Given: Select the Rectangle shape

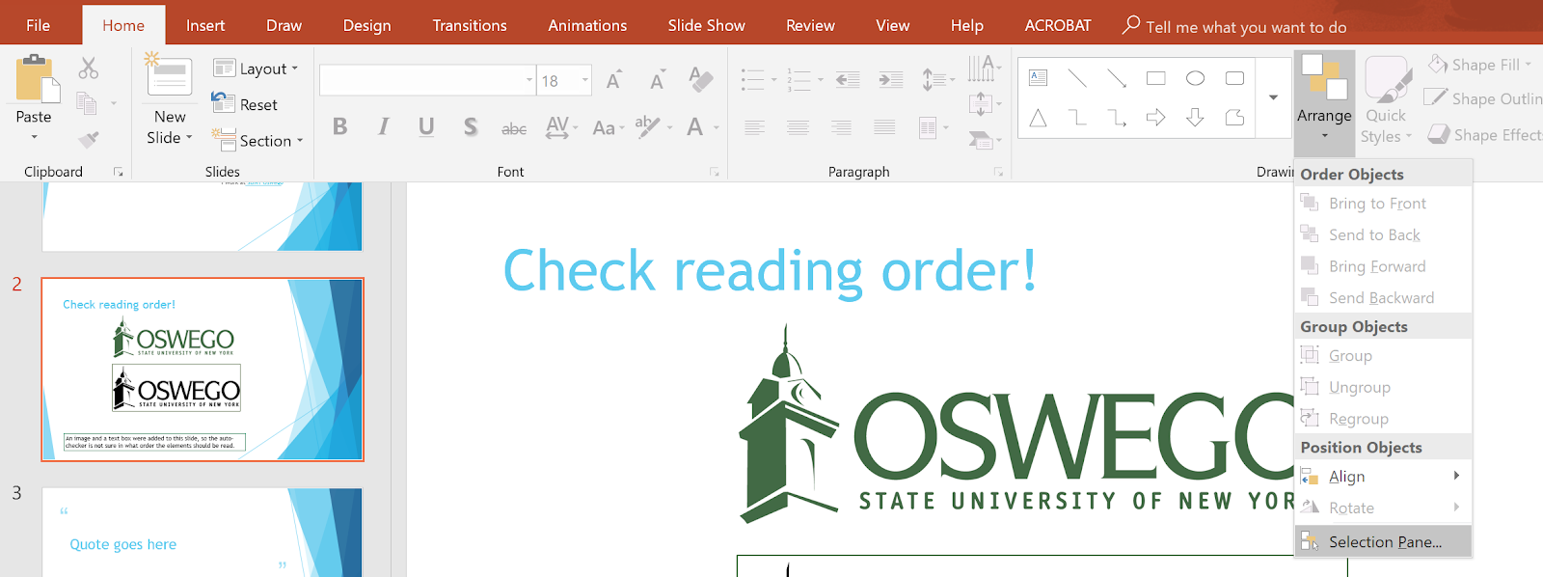Looking at the screenshot, I should (1155, 78).
